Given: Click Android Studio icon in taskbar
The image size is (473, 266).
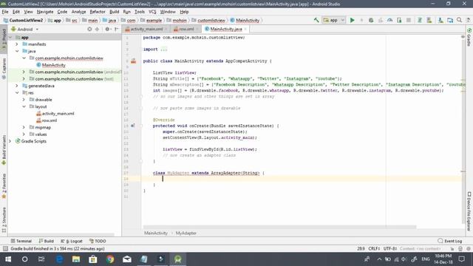Looking at the screenshot, I should click(x=178, y=259).
